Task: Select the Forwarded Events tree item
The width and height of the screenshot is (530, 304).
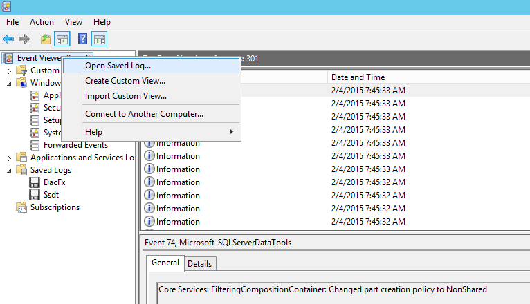Action: tap(75, 145)
